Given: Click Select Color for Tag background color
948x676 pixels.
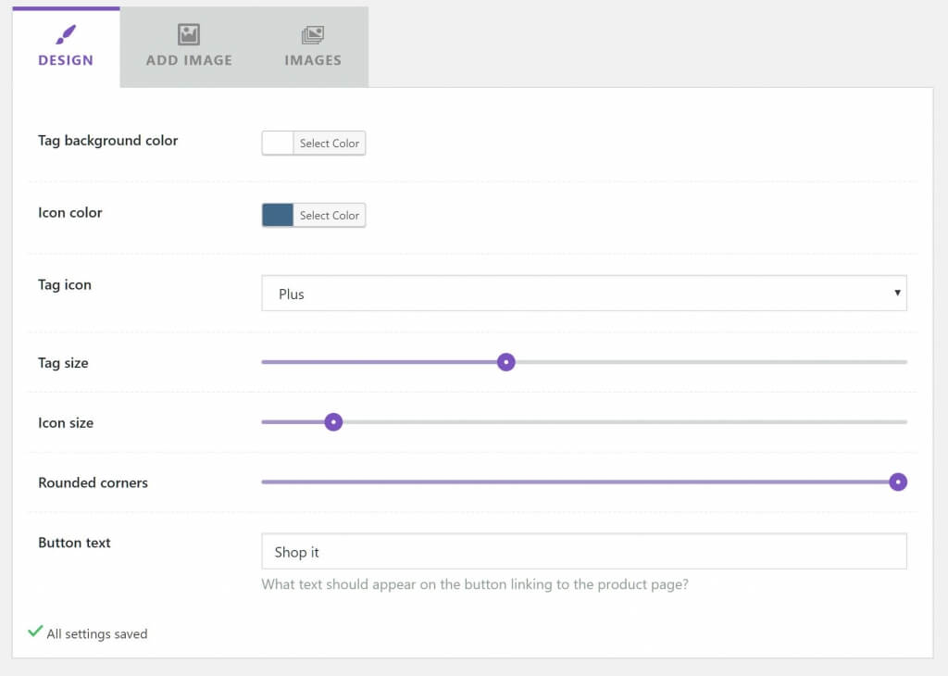Looking at the screenshot, I should [330, 143].
